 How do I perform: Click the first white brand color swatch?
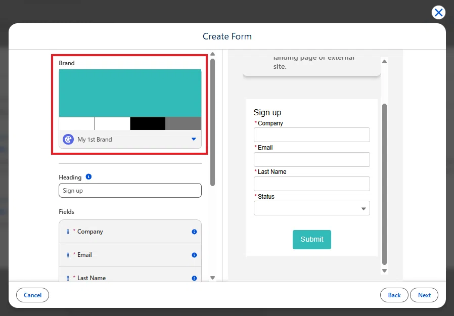pyautogui.click(x=76, y=124)
